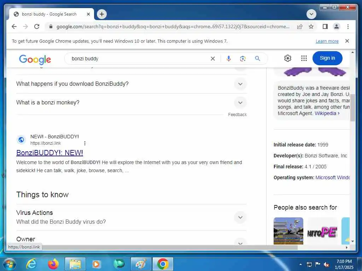362x271 pixels.
Task: Toggle the Chrome side panel
Action: 325,26
